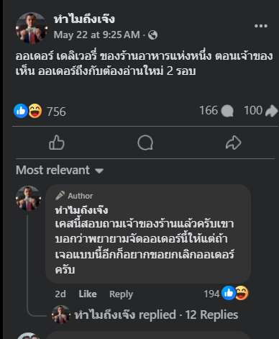Click the Most relevant dropdown arrow
Viewport: 279px width, 339px height.
[99, 171]
